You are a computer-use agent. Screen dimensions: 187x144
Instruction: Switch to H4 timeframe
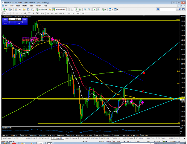coord(69,13)
